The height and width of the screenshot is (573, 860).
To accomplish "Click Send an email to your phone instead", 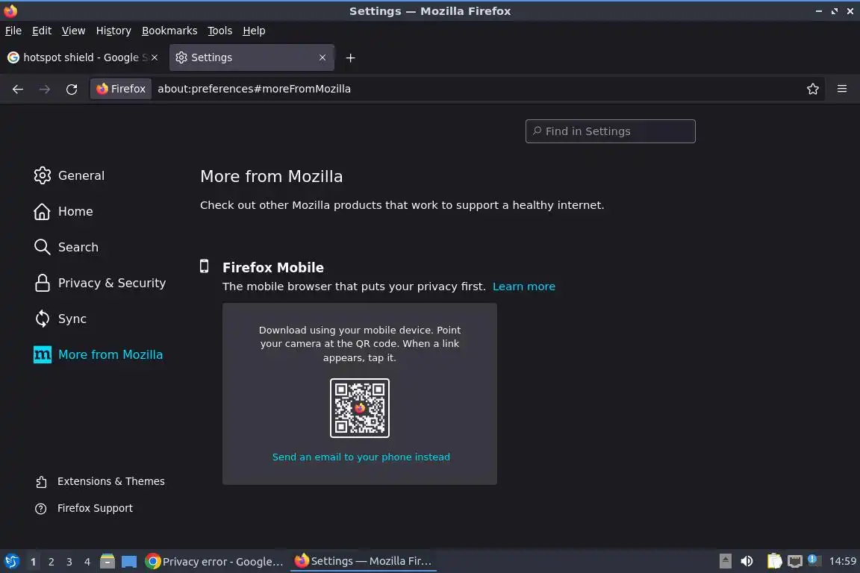I will point(361,457).
